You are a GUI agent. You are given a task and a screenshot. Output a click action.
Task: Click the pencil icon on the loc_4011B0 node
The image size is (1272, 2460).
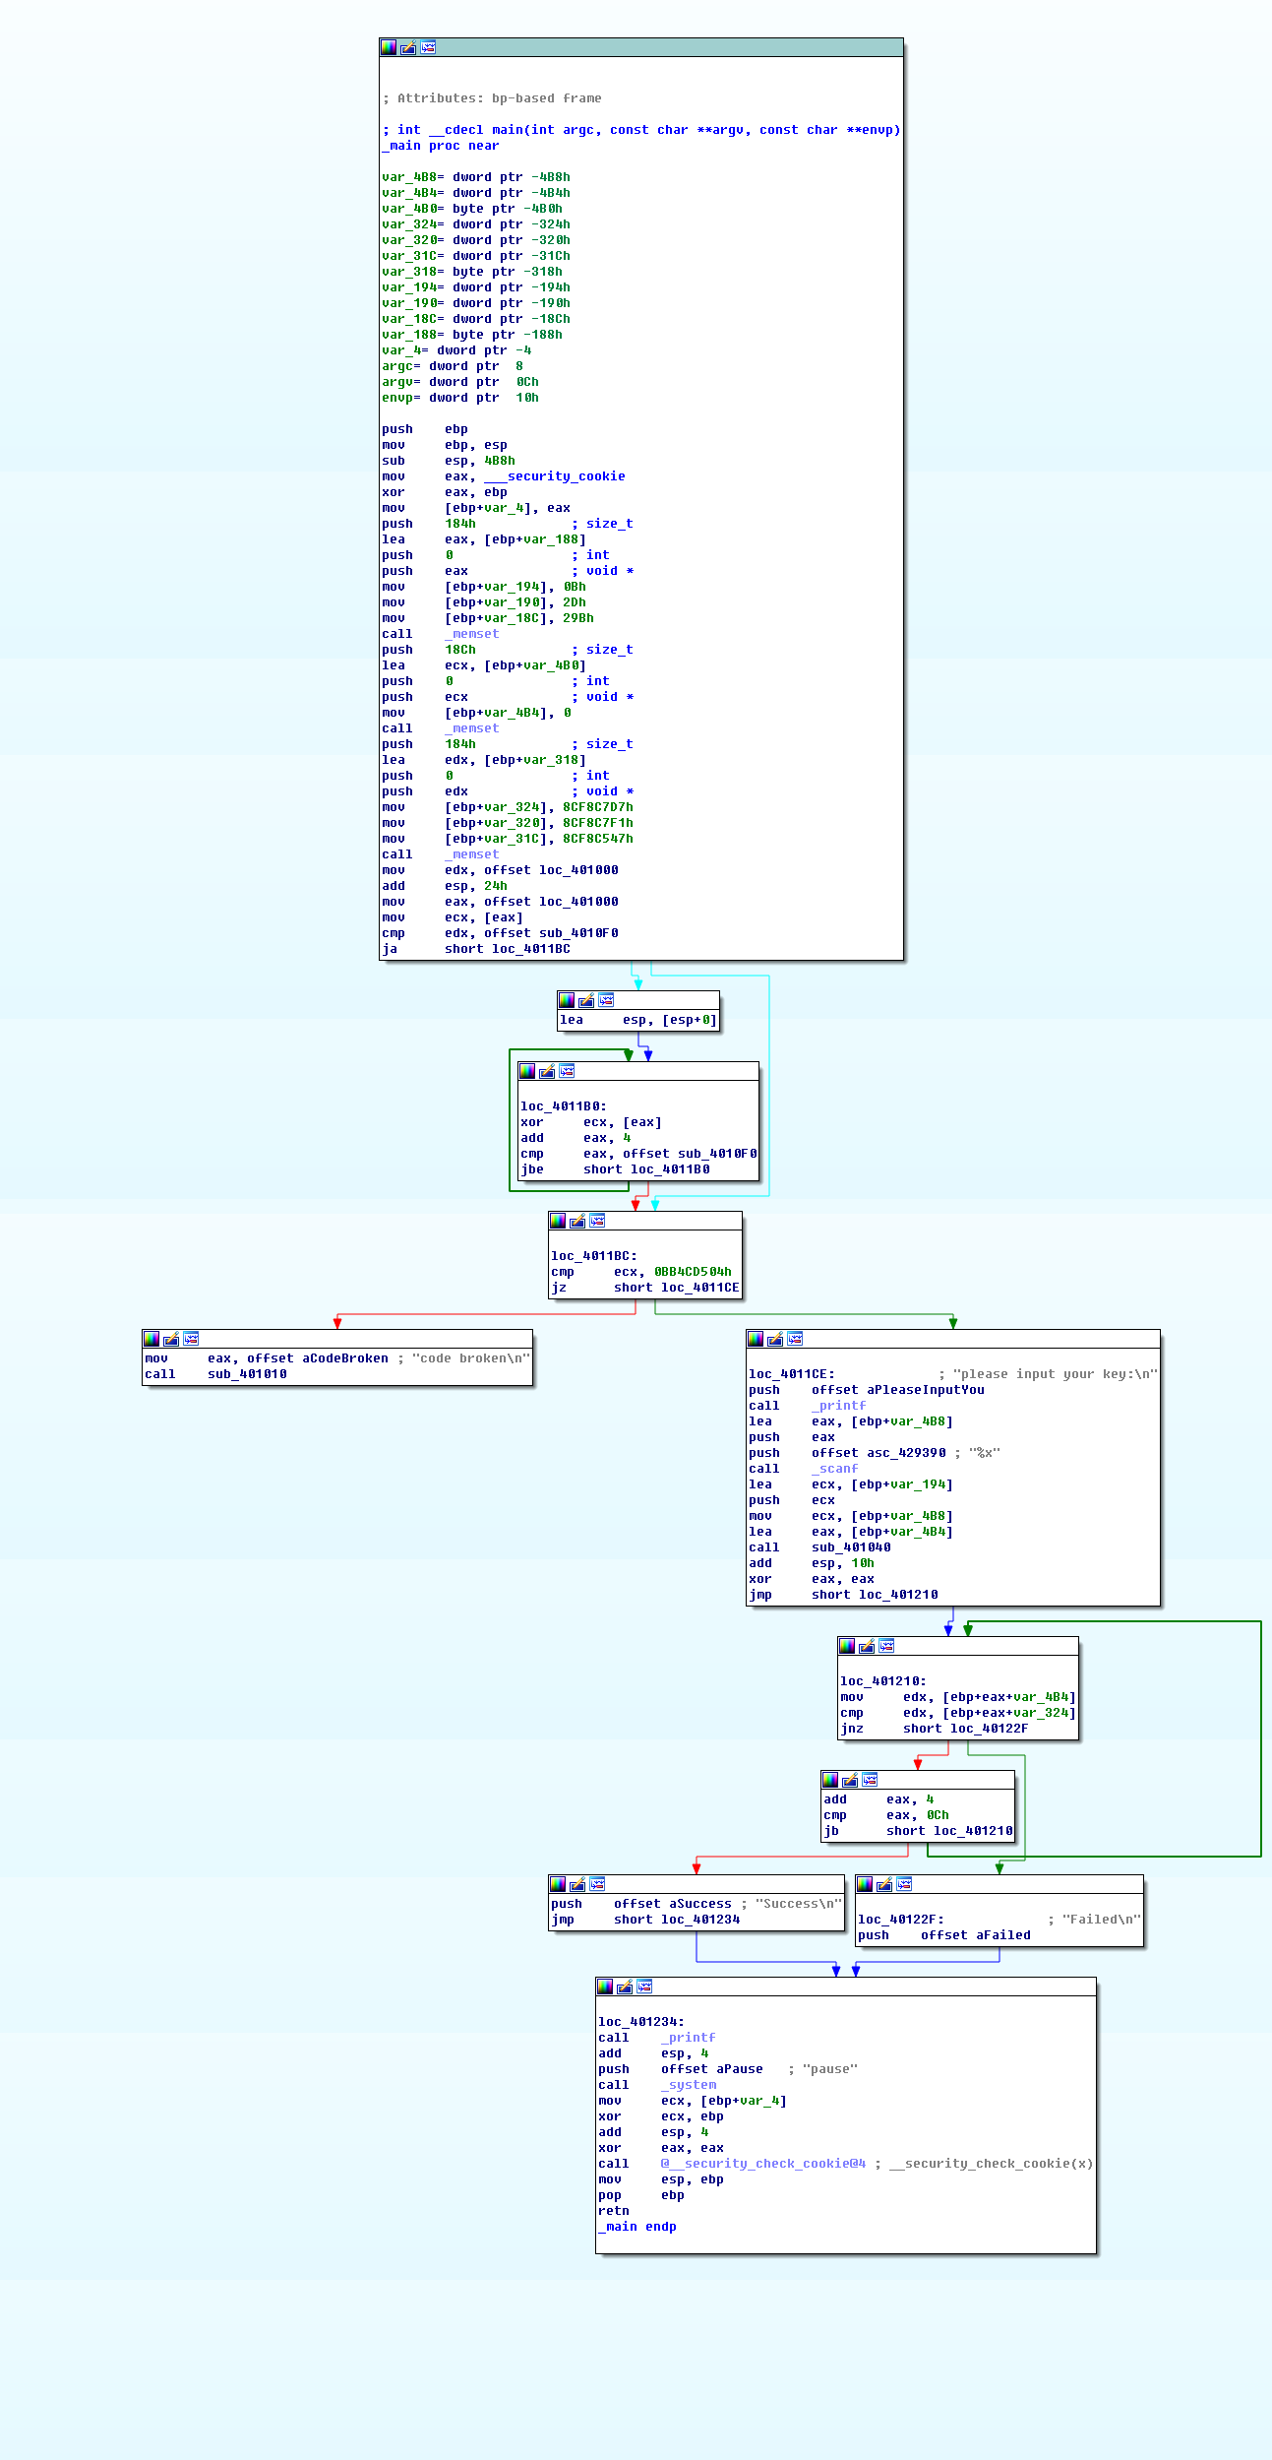coord(547,1071)
